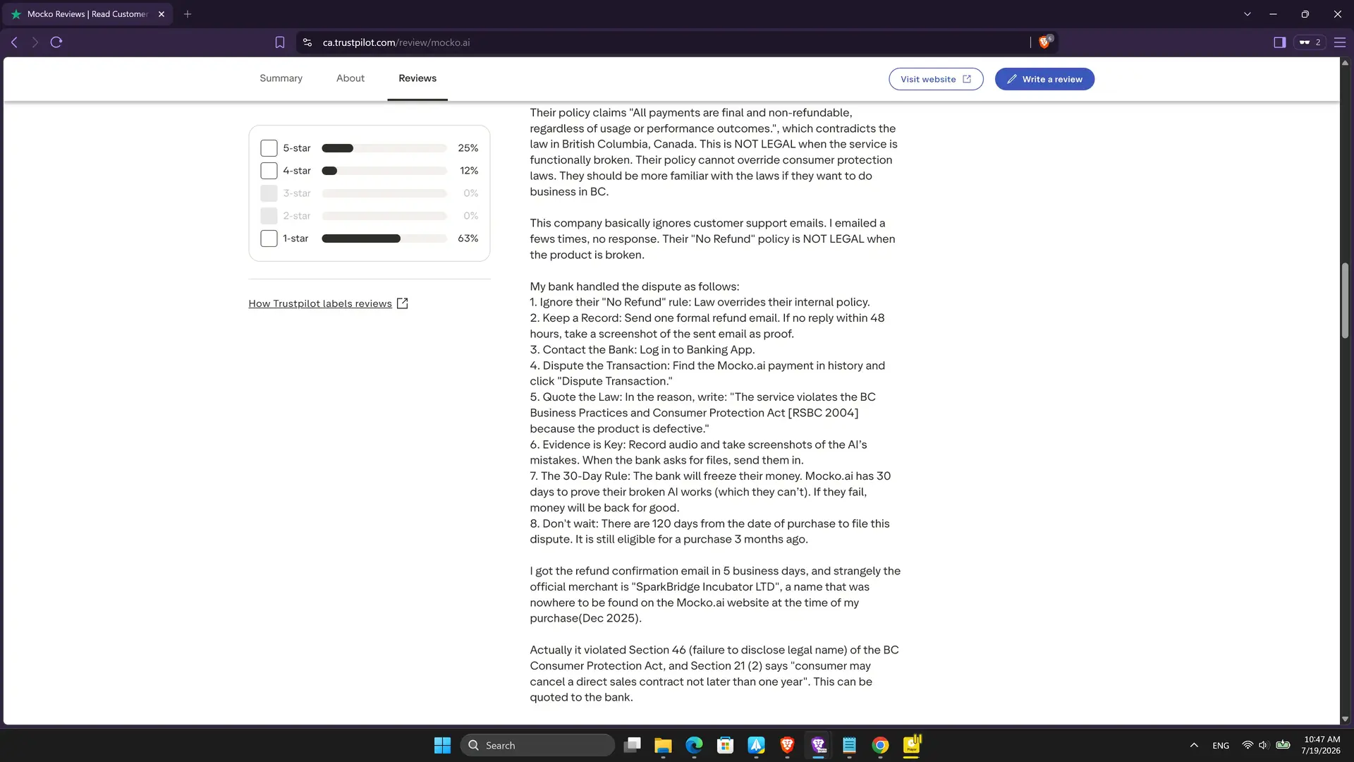
Task: Click the 5-star rating progress bar
Action: click(x=384, y=148)
